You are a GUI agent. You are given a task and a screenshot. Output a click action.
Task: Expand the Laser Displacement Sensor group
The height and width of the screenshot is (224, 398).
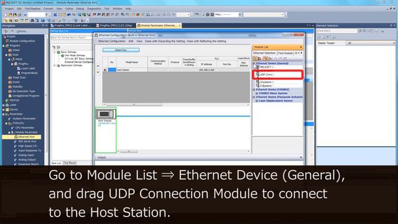(x=257, y=101)
